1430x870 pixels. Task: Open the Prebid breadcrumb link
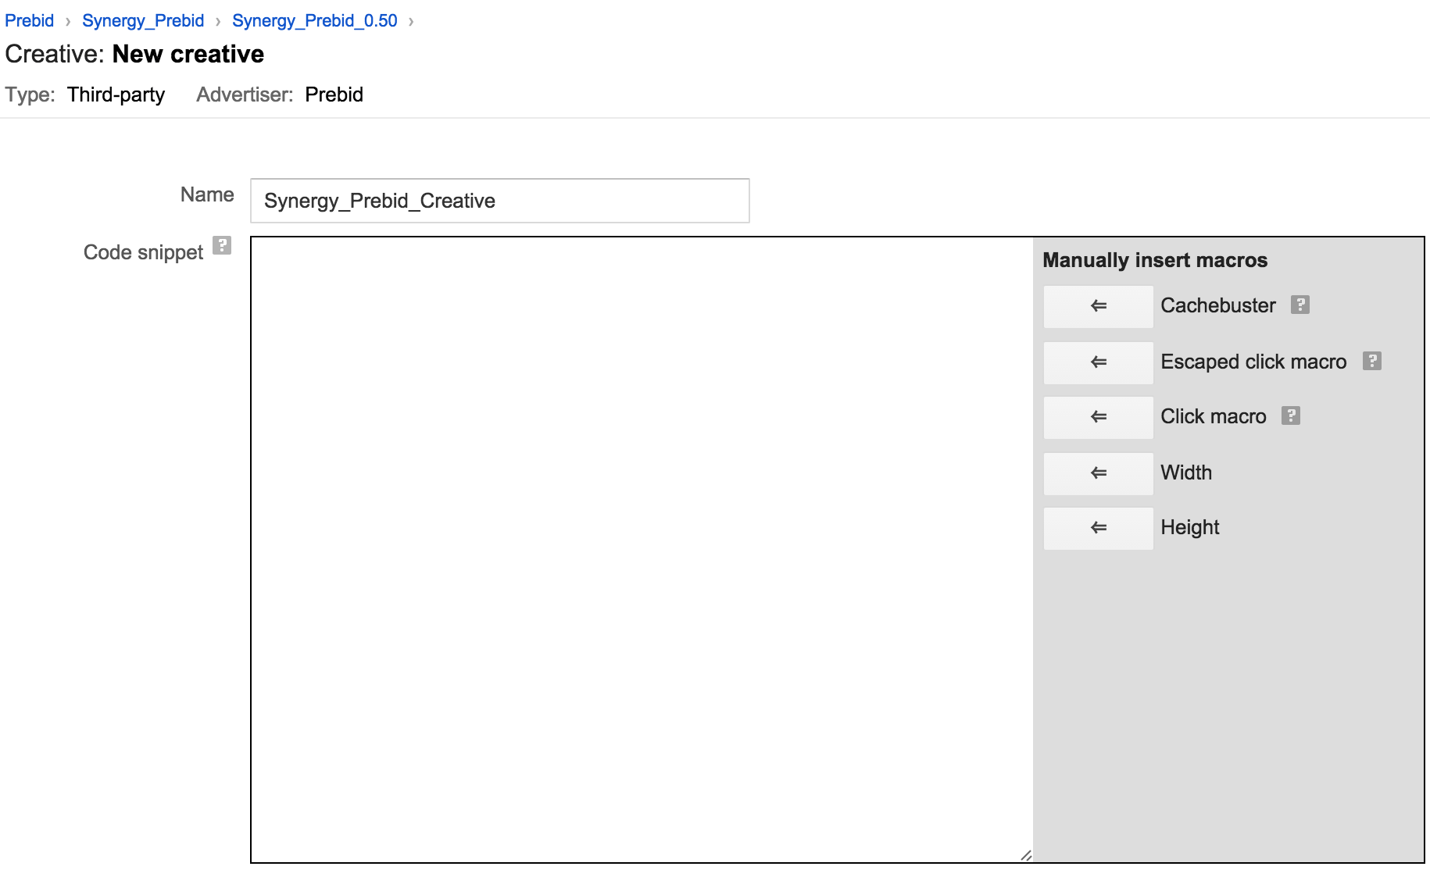pyautogui.click(x=30, y=20)
